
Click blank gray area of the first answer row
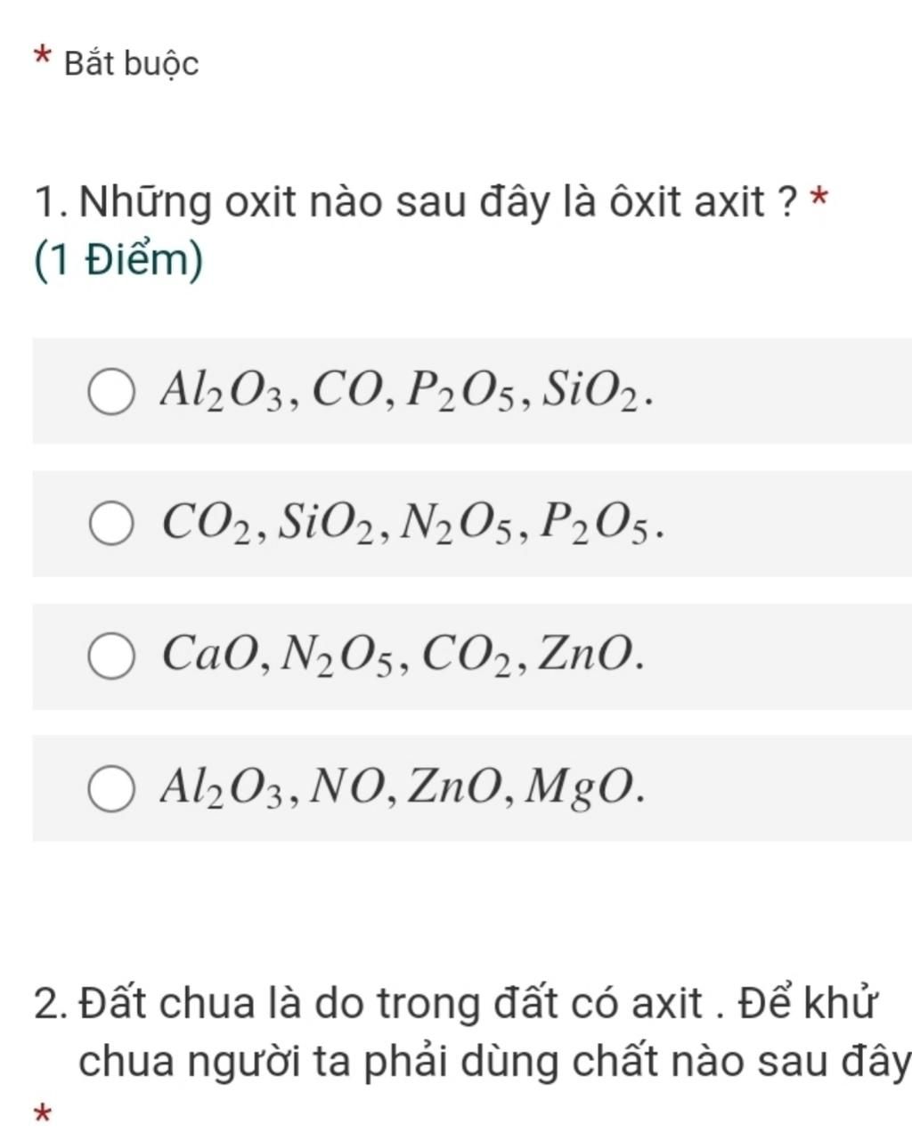coord(784,391)
